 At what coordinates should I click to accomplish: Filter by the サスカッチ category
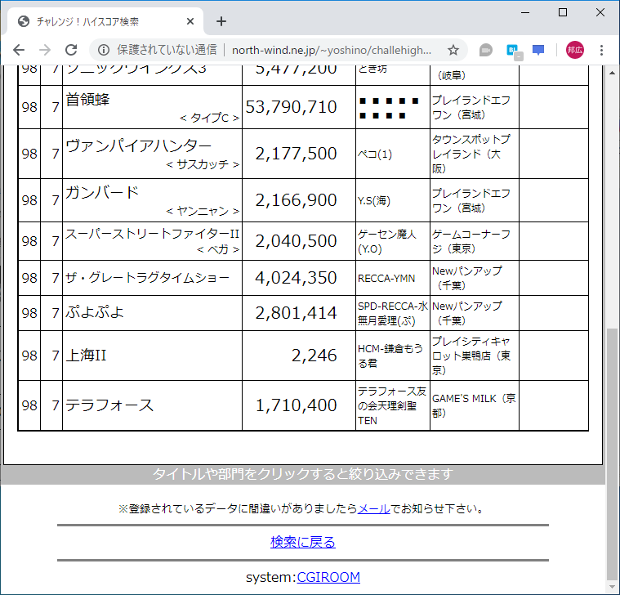tap(203, 164)
